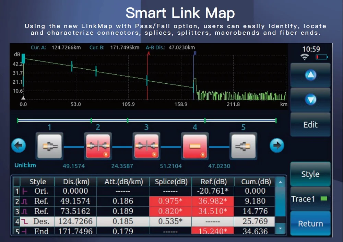The image size is (343, 242).
Task: Click the Splice(dB) column header
Action: pyautogui.click(x=171, y=182)
